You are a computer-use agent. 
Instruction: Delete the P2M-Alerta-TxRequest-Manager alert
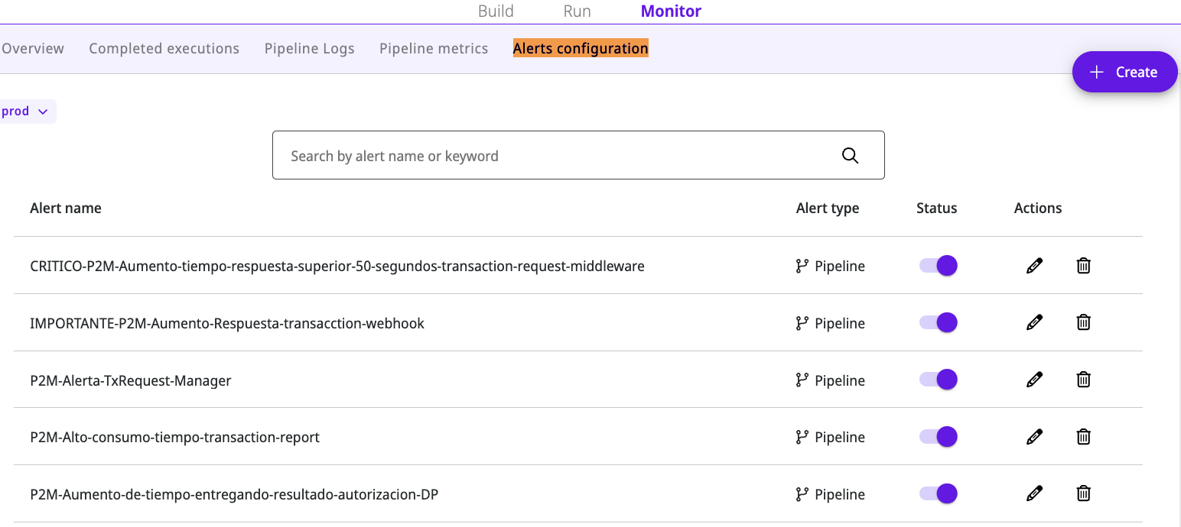coord(1083,380)
